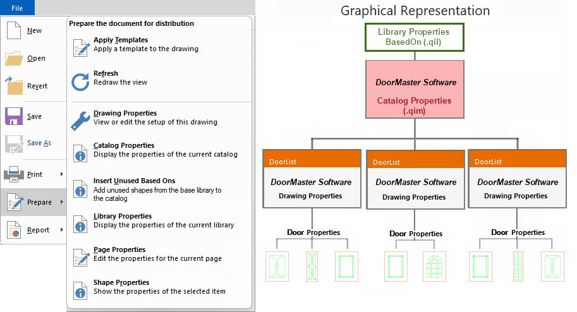This screenshot has width=577, height=312.
Task: Click the Refresh circular arrow icon
Action: pyautogui.click(x=81, y=81)
